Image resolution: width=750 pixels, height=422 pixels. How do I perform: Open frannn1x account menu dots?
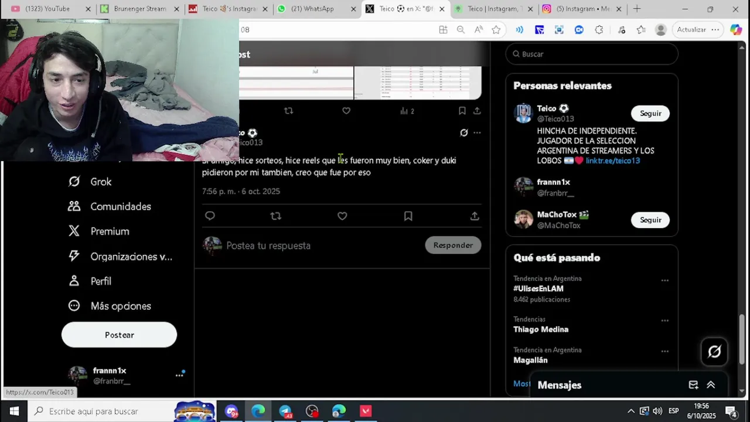pos(179,375)
